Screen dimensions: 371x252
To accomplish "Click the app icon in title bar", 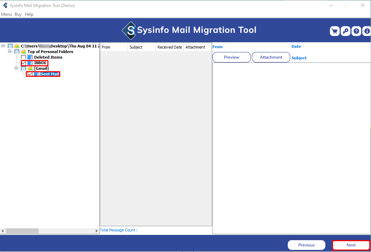I will (5, 5).
